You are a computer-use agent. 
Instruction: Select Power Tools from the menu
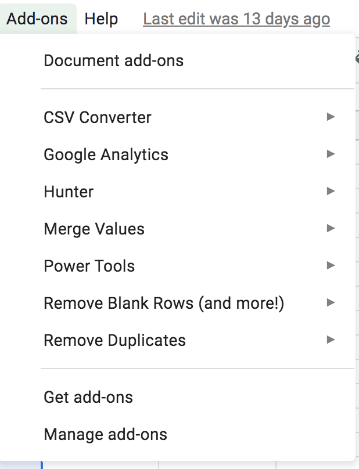89,266
